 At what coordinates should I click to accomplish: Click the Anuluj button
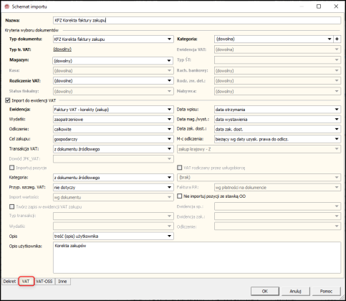[x=296, y=291]
